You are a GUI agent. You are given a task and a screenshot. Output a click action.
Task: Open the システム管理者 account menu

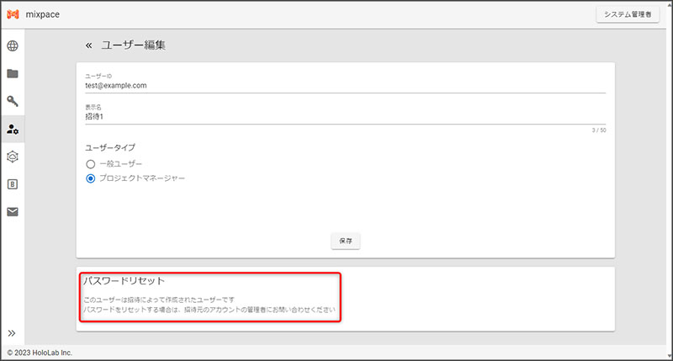(x=628, y=14)
